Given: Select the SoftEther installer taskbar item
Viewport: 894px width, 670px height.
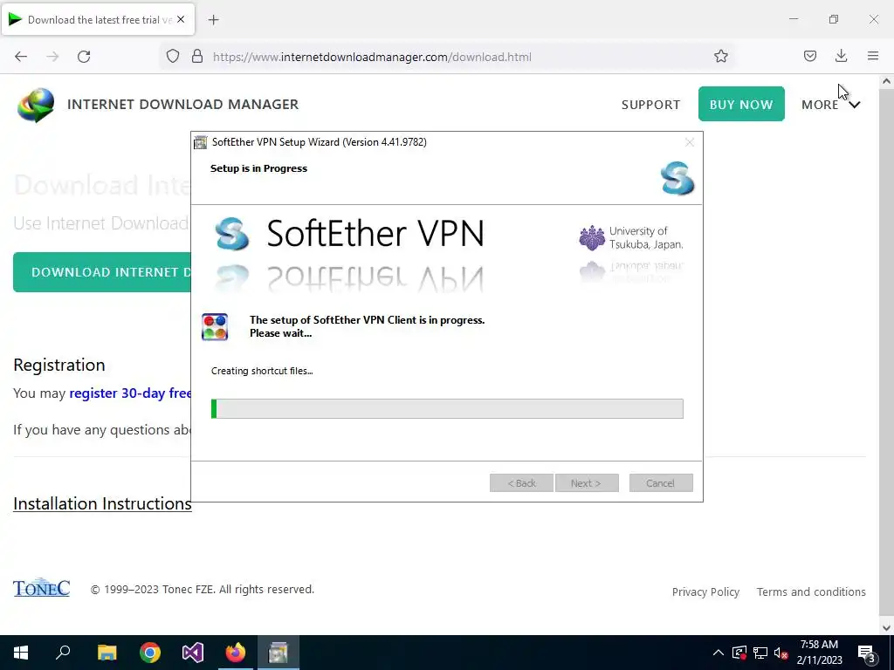Looking at the screenshot, I should 279,653.
